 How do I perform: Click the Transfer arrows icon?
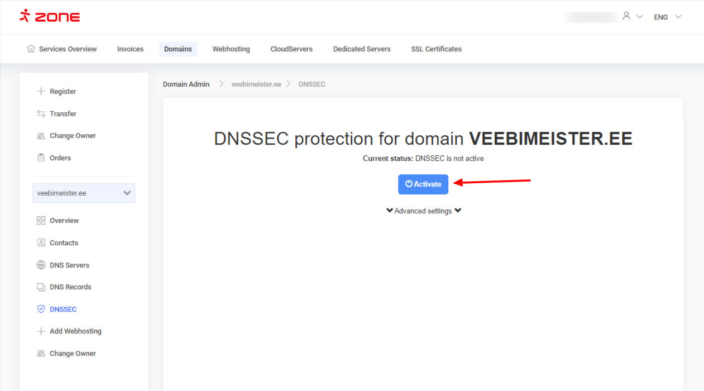pos(41,113)
